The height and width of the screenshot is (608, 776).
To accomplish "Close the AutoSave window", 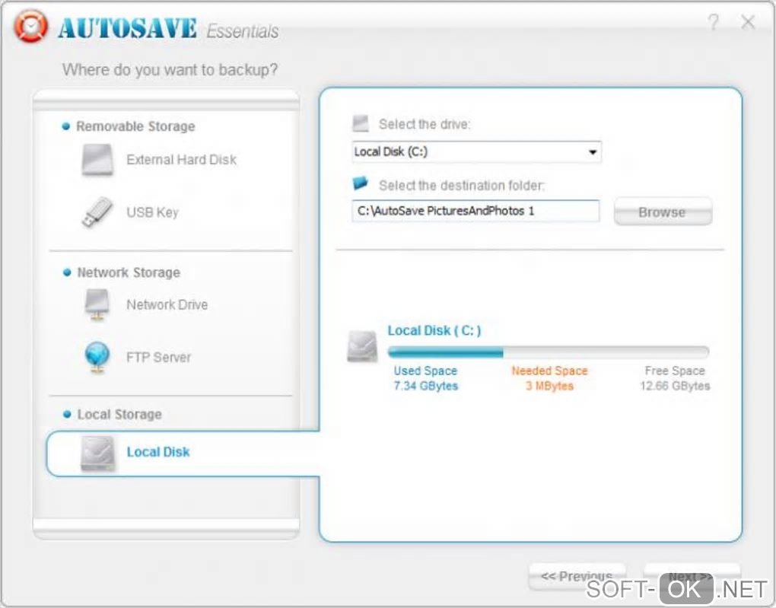I will pyautogui.click(x=748, y=22).
